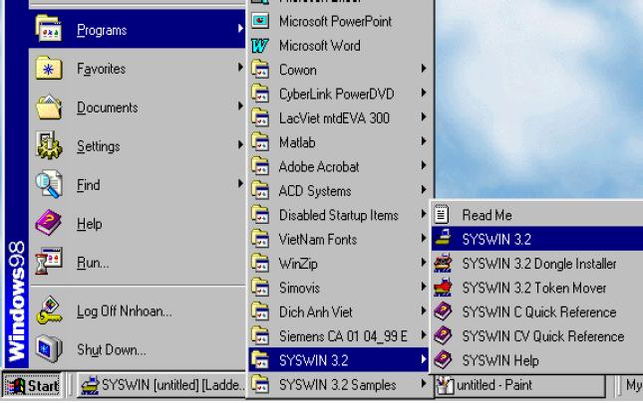The width and height of the screenshot is (643, 403).
Task: Select the SYSWIN 3.2 folder in Programs
Action: tap(339, 359)
